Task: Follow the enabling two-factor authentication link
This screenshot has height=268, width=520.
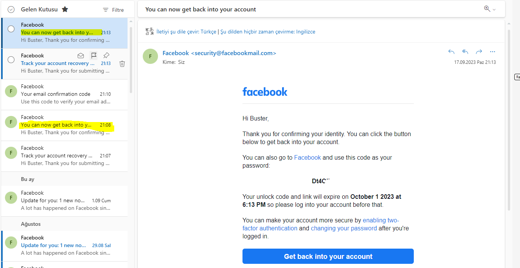Action: (321, 224)
